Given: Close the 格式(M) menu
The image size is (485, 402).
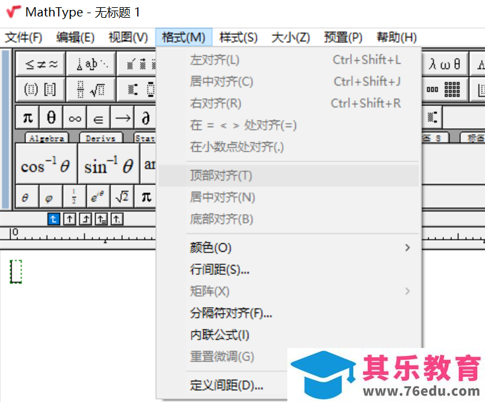Looking at the screenshot, I should pos(184,38).
